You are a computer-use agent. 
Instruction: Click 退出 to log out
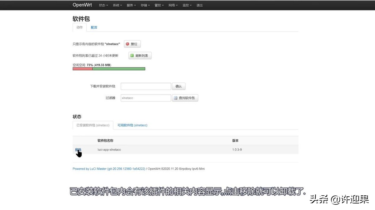199,5
